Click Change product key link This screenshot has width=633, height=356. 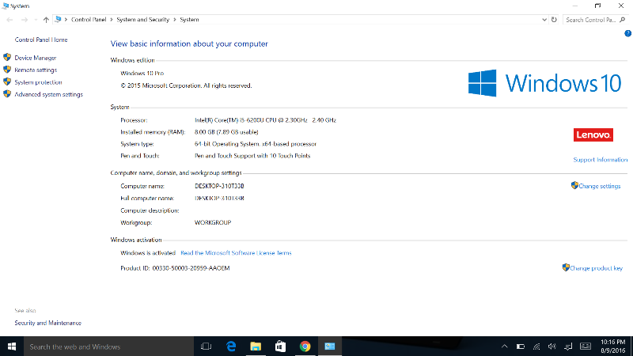(597, 268)
